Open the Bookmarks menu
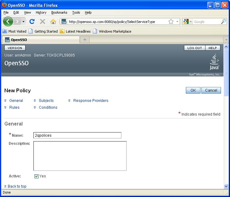The image size is (230, 197). [59, 12]
